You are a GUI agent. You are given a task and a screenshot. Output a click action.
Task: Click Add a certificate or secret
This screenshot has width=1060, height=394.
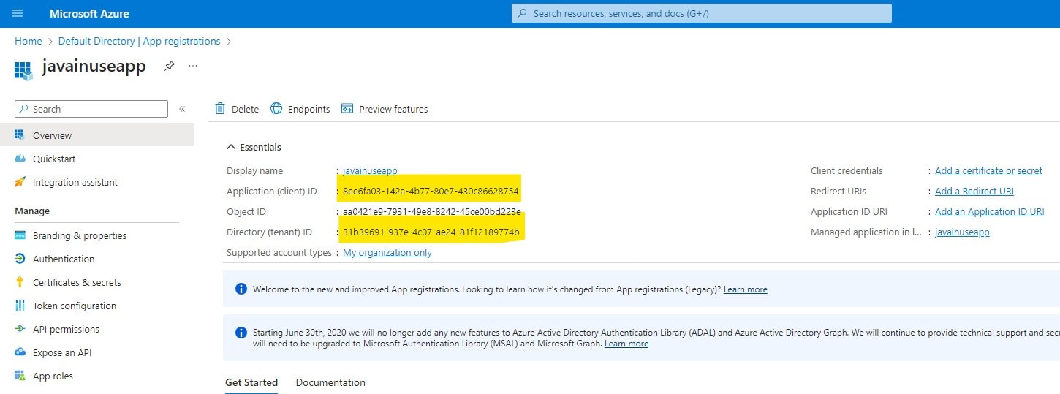[988, 170]
